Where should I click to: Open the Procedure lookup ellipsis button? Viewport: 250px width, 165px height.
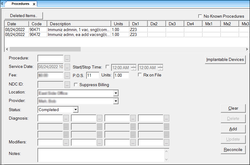click(67, 58)
